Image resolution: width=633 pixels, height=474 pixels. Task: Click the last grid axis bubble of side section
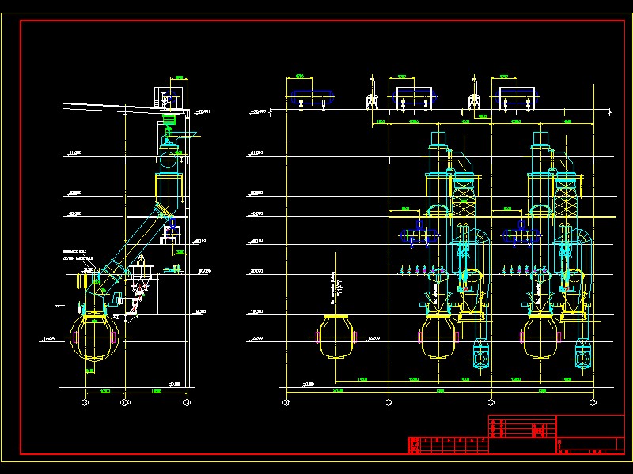tap(187, 402)
